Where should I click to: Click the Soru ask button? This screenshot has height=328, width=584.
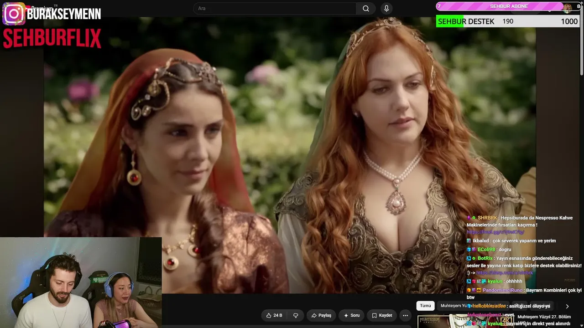click(x=352, y=315)
